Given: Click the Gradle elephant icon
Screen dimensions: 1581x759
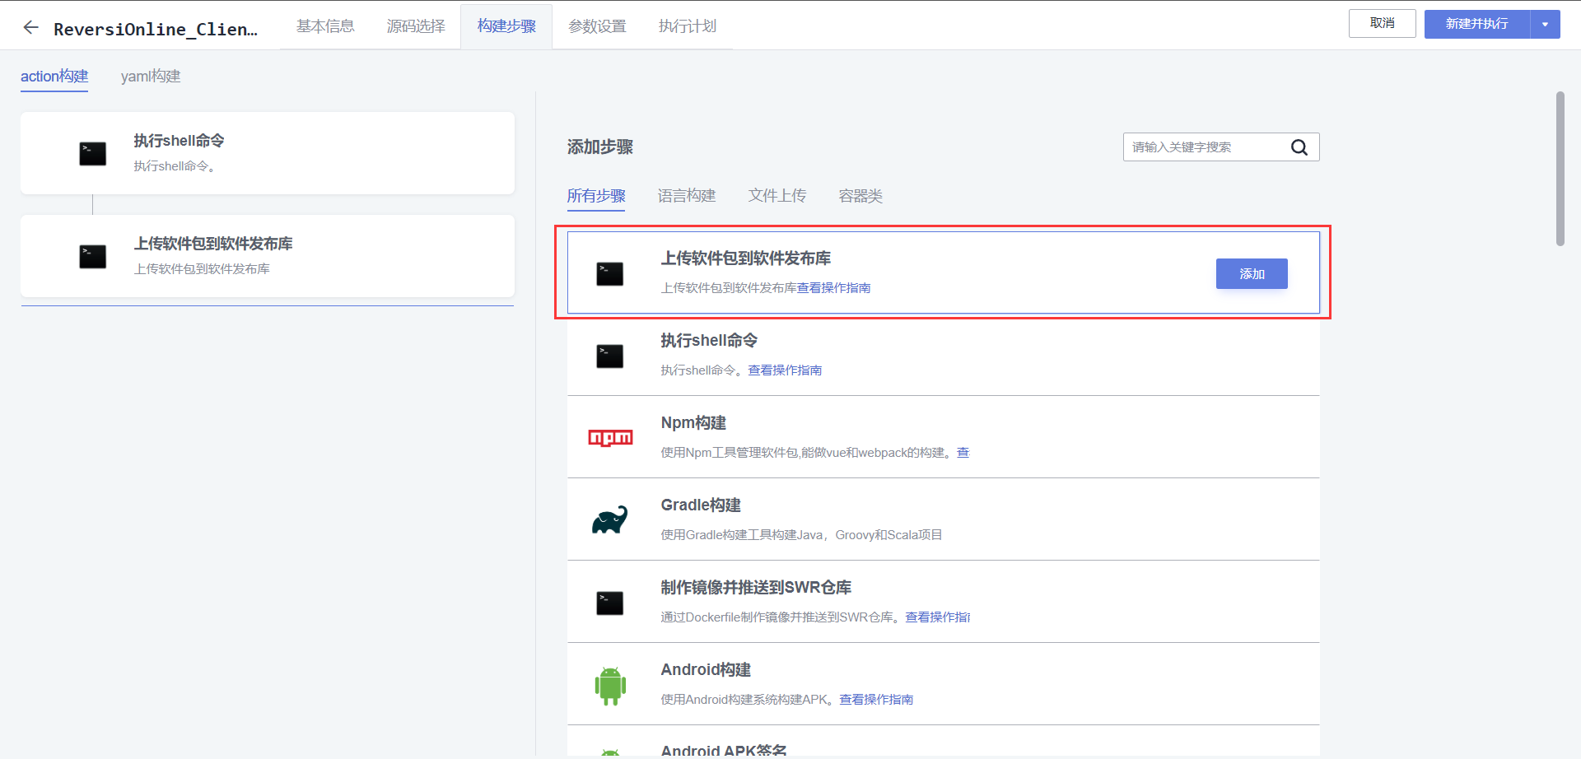Looking at the screenshot, I should [609, 519].
